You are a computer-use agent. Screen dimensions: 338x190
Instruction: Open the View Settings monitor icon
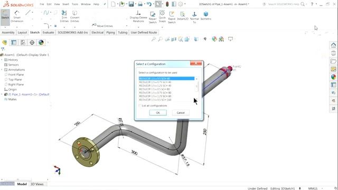click(x=230, y=39)
